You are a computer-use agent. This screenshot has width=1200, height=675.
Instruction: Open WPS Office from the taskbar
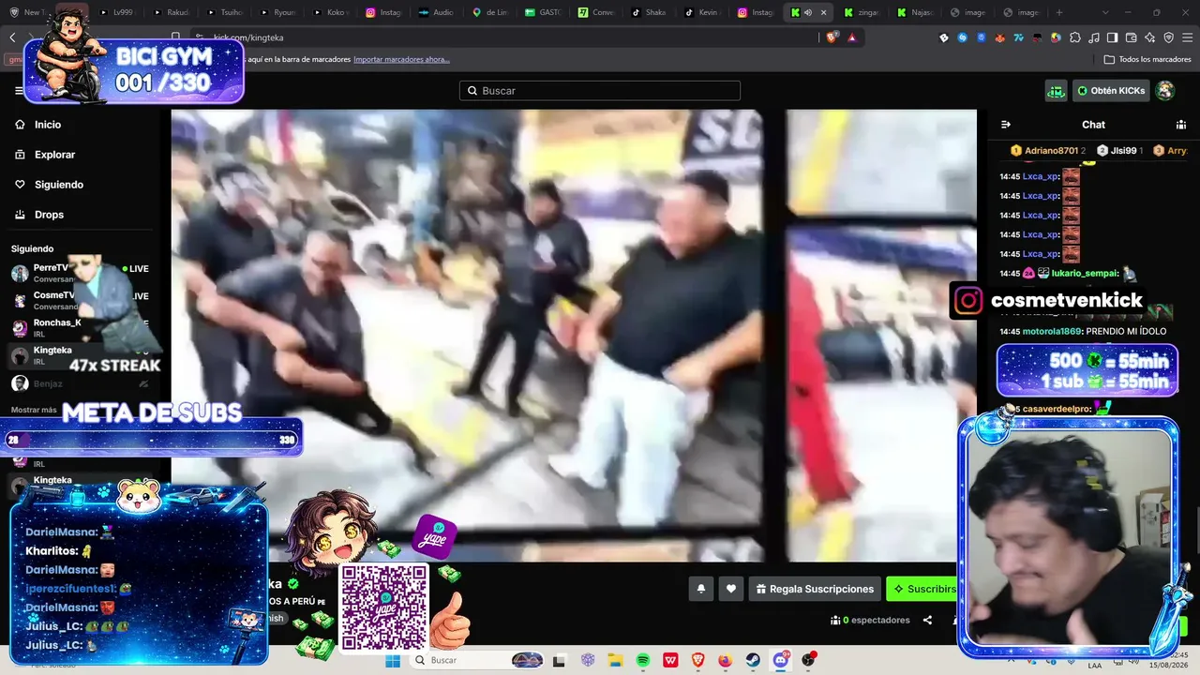671,660
